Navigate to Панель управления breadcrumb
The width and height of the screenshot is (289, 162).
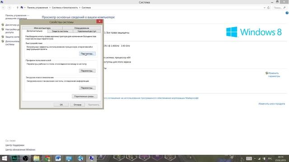pos(37,8)
